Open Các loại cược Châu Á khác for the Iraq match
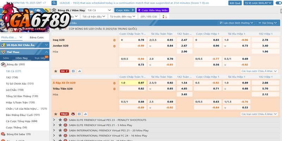 pyautogui.click(x=259, y=71)
